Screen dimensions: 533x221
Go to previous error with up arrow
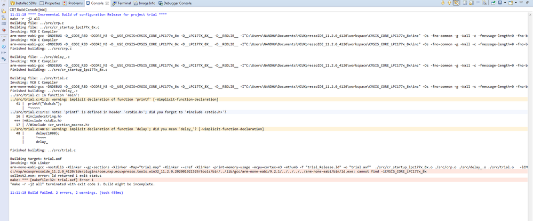click(x=449, y=3)
